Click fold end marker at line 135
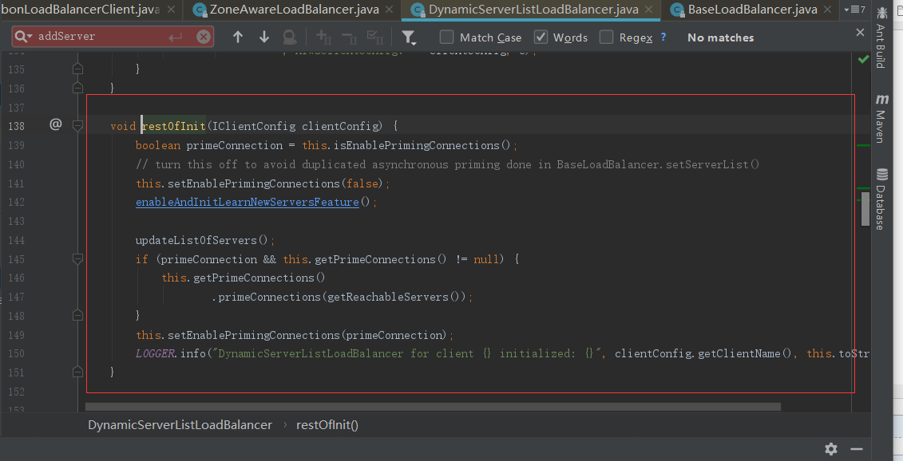The width and height of the screenshot is (903, 461). pyautogui.click(x=77, y=69)
